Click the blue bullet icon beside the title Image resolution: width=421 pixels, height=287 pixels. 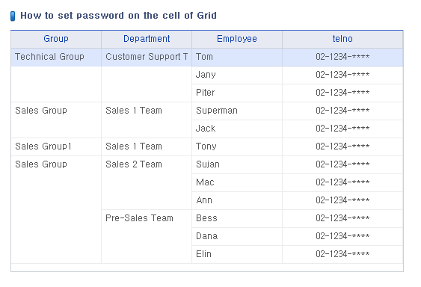[13, 16]
